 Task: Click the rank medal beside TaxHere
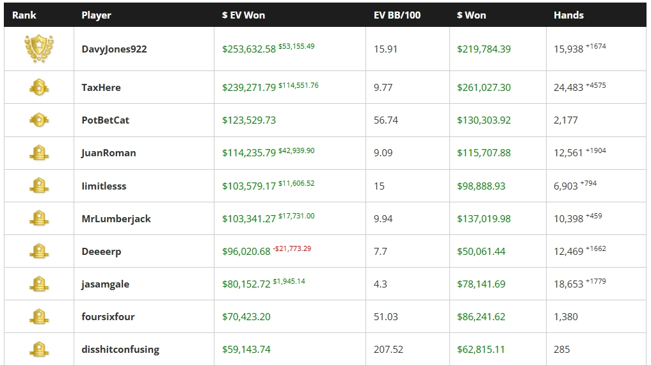(x=39, y=87)
